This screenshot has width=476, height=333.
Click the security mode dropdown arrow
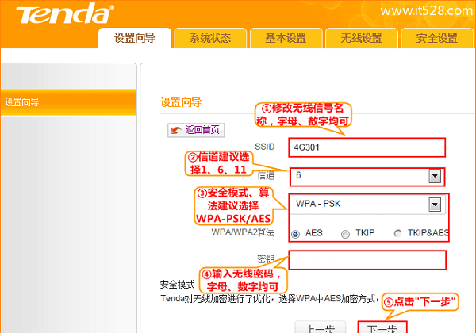(x=435, y=205)
